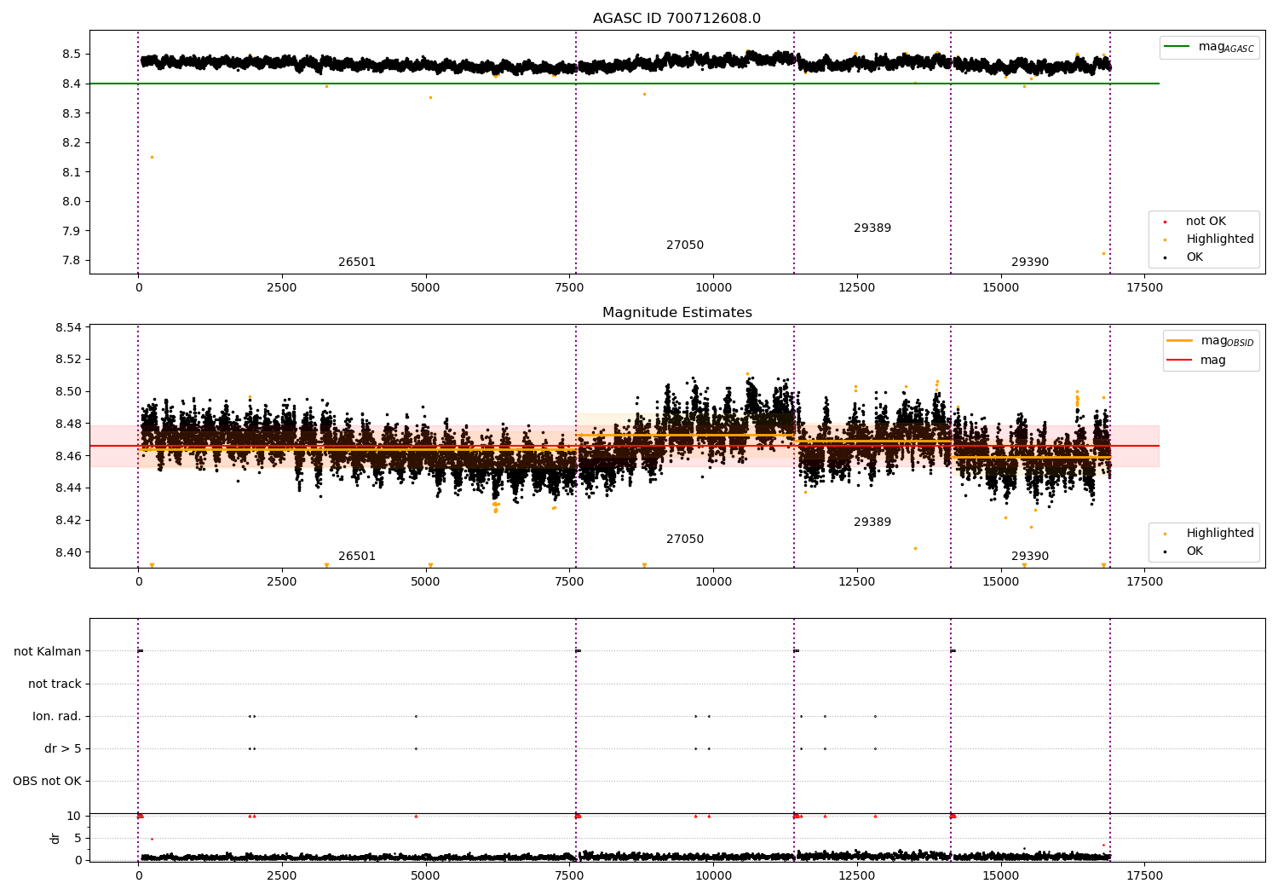Click obsid label 29390 in Magnitude Estimates plot
This screenshot has width=1278, height=895.
coord(1030,557)
